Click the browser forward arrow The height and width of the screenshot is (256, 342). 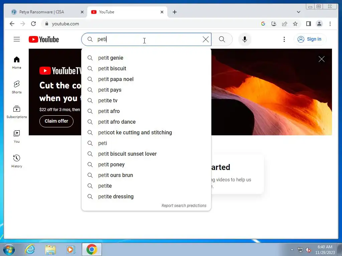(23, 24)
